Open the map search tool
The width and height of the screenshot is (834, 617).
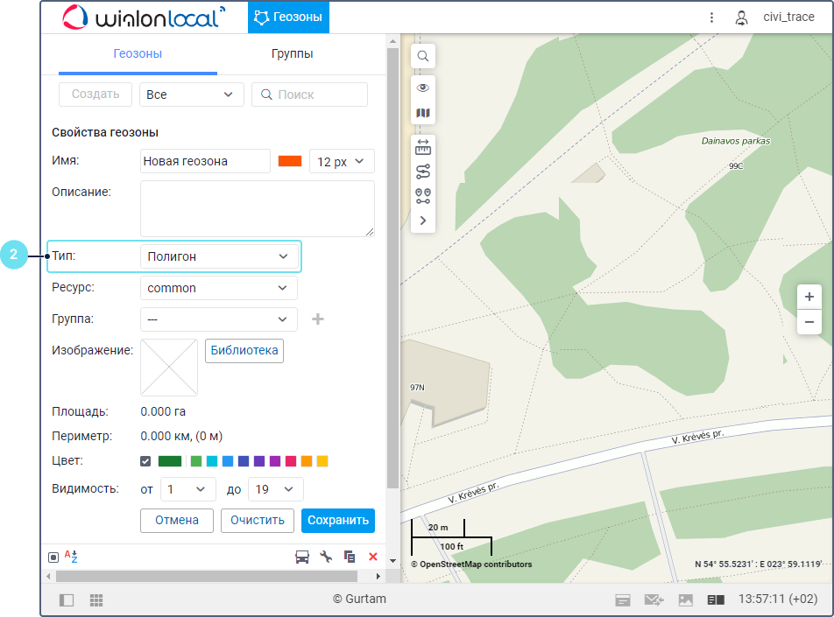pyautogui.click(x=423, y=56)
